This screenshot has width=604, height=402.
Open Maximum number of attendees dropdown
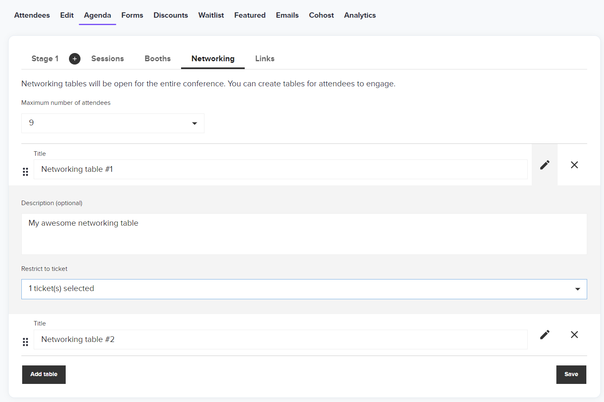[x=113, y=123]
